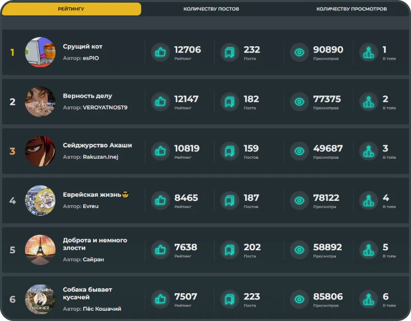Visit author esPIO's profile
Screen dimensions: 411x321
[x=91, y=58]
